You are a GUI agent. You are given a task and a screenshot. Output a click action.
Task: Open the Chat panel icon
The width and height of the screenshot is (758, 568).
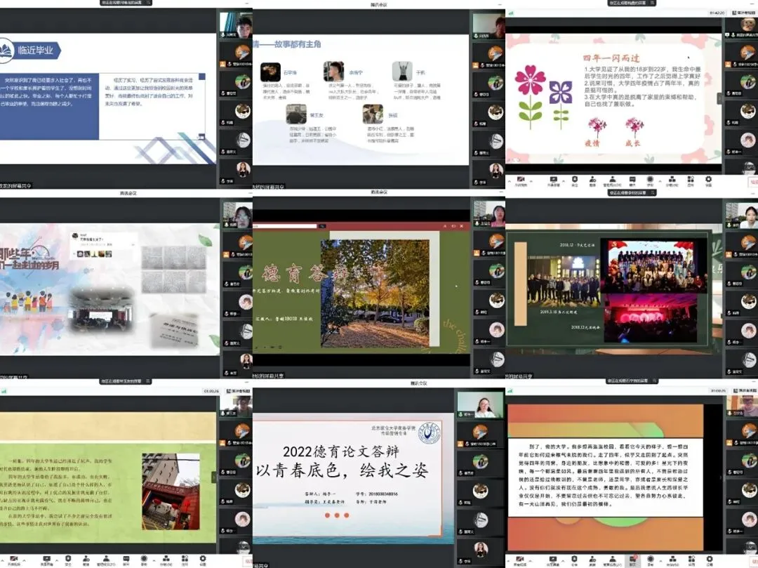(x=126, y=558)
